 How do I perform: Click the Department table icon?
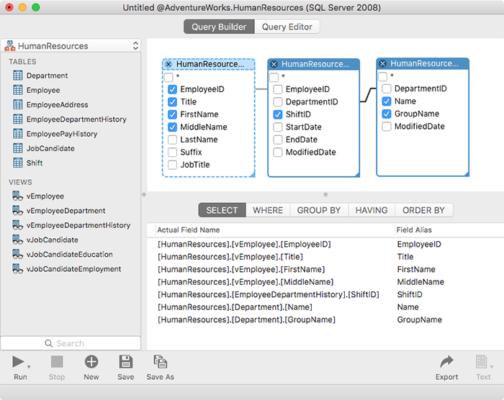18,76
